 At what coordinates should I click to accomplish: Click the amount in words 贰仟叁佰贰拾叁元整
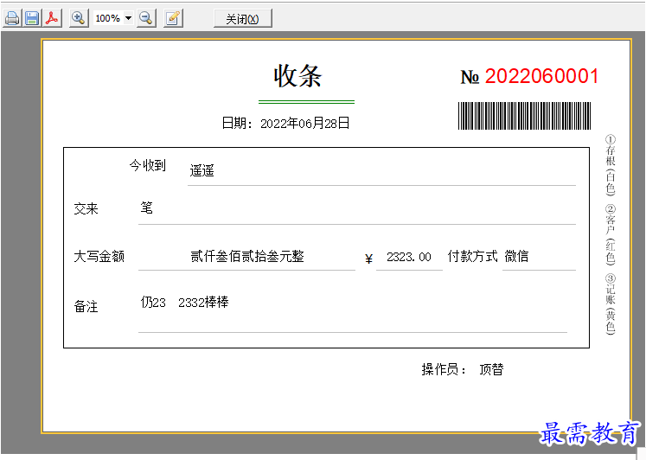[247, 256]
